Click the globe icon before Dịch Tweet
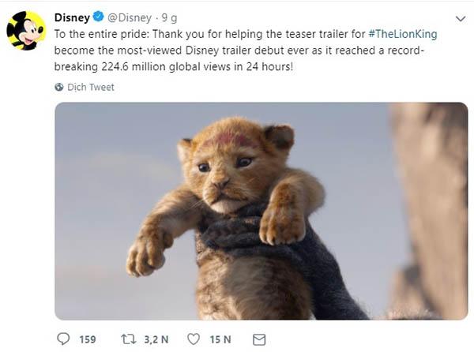 click(58, 88)
